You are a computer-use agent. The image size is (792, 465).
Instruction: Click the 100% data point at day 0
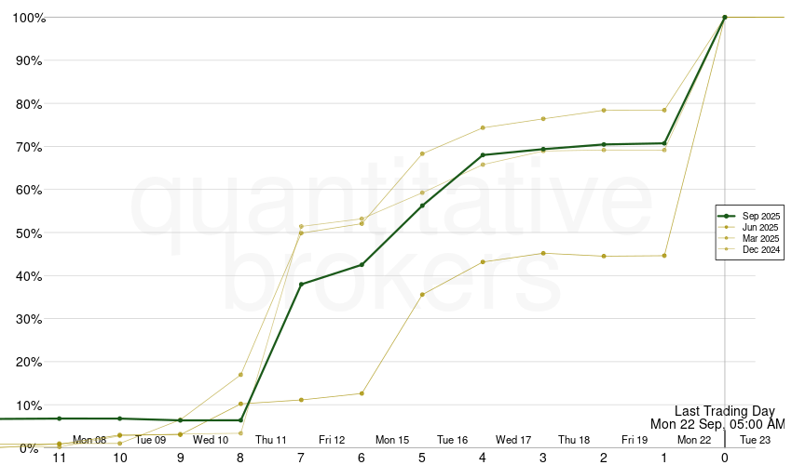pos(725,17)
